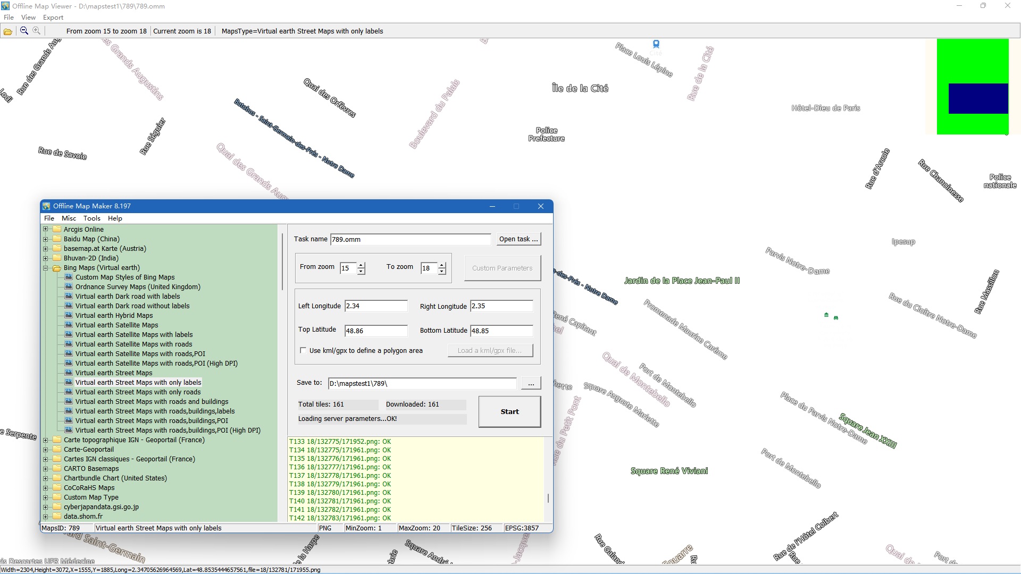
Task: Expand the Bhuvan-2D (India) tree node
Action: point(46,258)
